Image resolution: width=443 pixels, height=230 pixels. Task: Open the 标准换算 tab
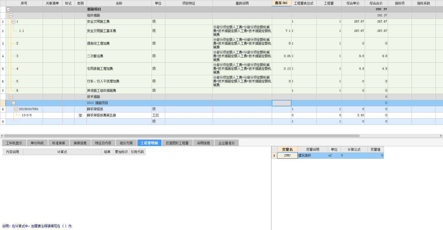pyautogui.click(x=58, y=143)
